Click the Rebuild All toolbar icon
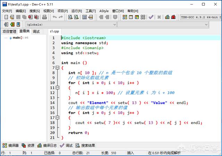The image size is (222, 156). coord(143,17)
